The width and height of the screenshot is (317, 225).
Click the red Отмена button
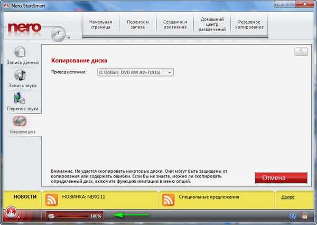(281, 178)
